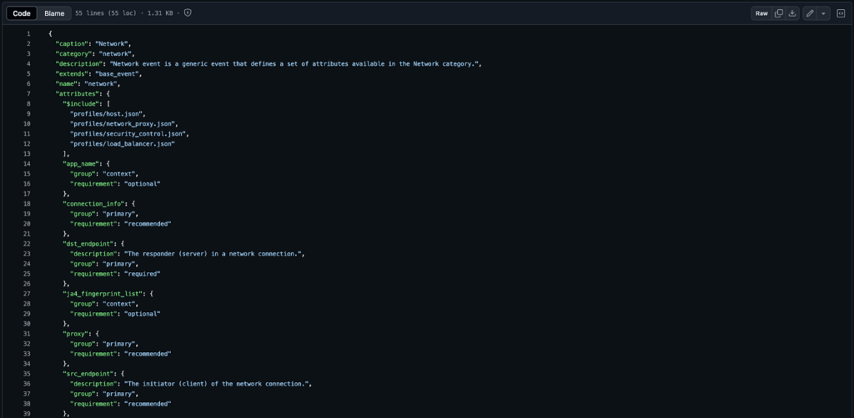854x418 pixels.
Task: Select line number 27 for ja4_fingerprint_list
Action: pyautogui.click(x=28, y=294)
